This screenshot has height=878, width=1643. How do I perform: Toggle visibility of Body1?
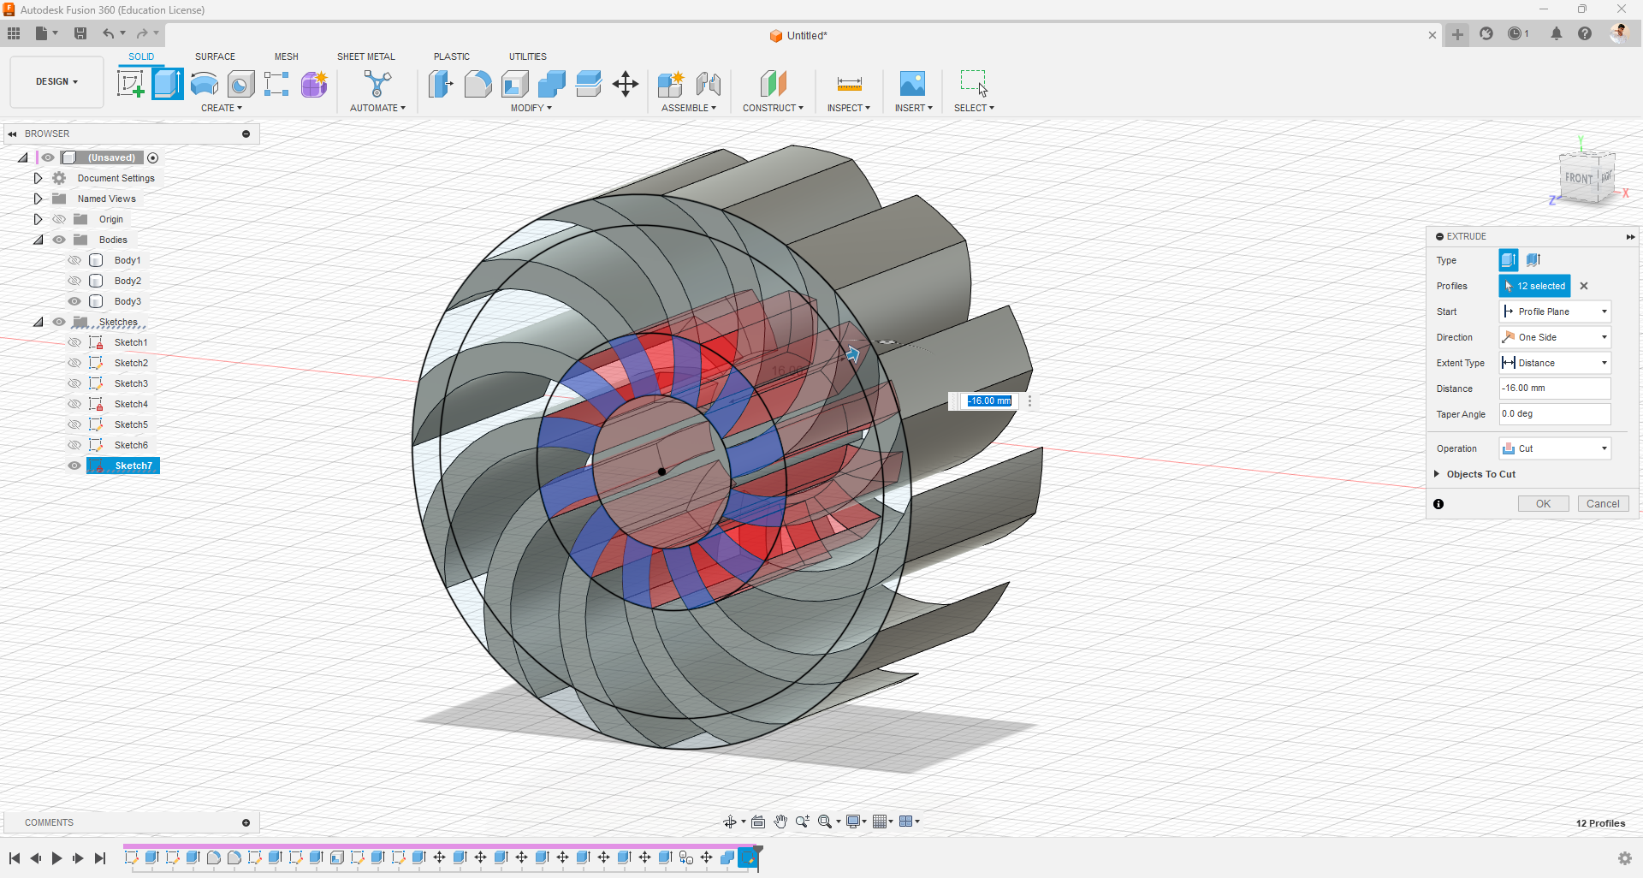coord(74,260)
